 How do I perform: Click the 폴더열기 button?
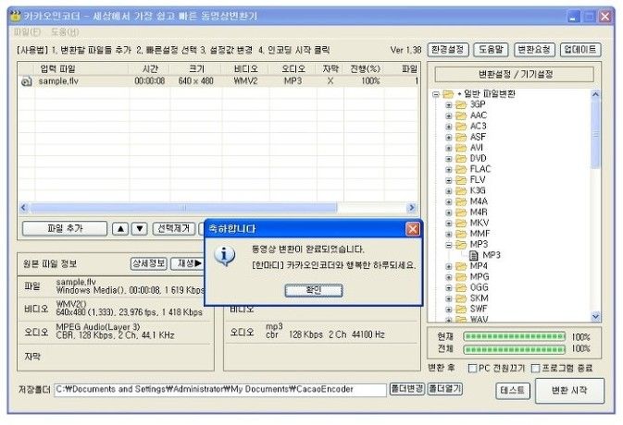pos(444,389)
